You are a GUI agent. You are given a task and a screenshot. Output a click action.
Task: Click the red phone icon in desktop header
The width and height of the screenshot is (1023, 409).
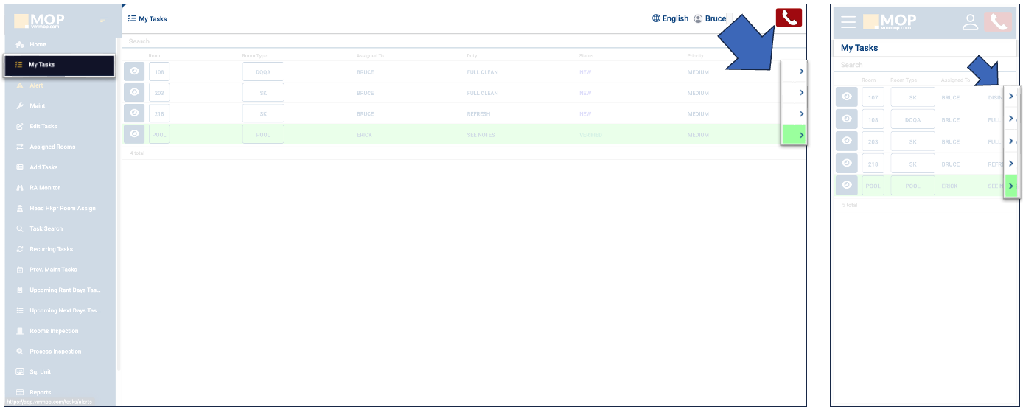[x=788, y=18]
